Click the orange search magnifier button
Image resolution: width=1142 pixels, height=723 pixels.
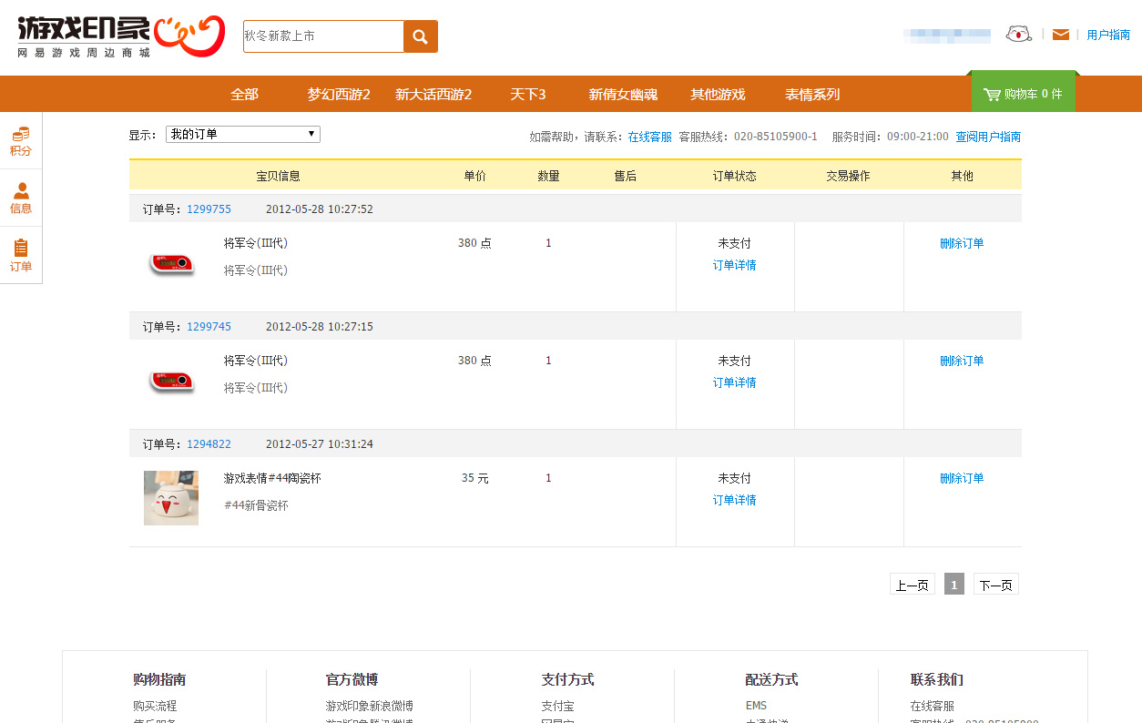420,36
